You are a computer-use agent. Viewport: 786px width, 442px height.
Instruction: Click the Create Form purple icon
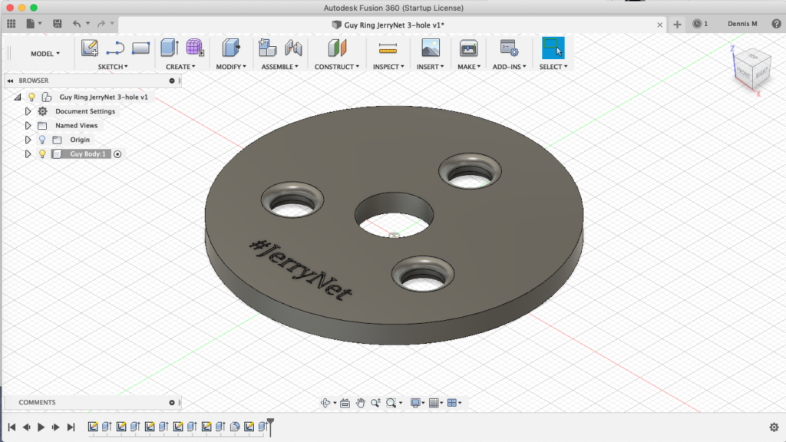[x=194, y=48]
